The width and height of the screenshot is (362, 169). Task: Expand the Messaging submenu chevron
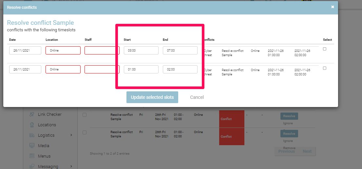(x=71, y=166)
